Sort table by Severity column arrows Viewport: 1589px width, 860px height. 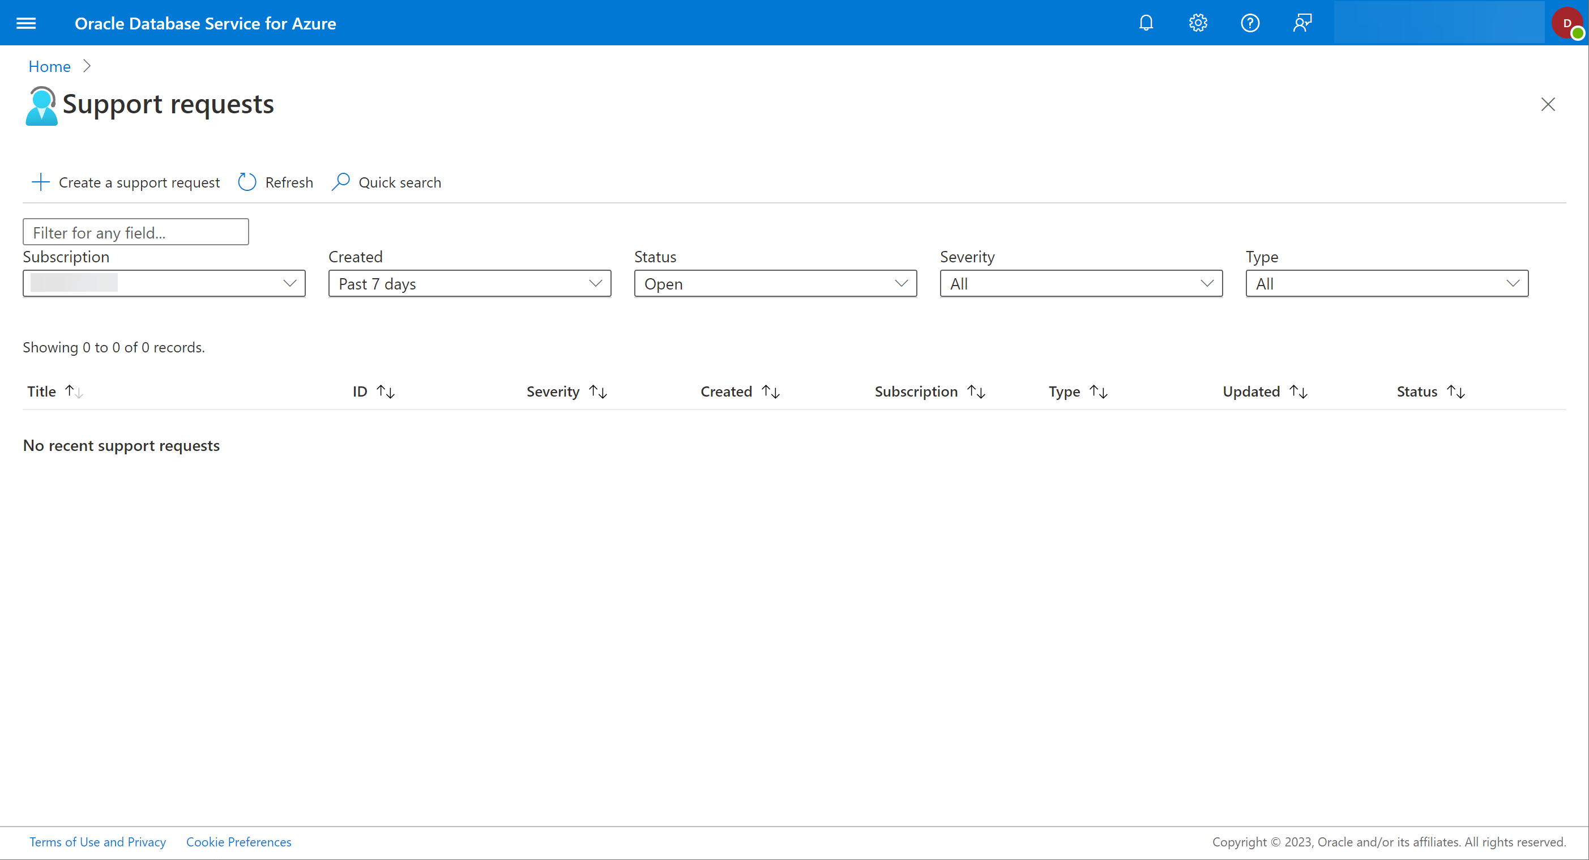tap(598, 391)
